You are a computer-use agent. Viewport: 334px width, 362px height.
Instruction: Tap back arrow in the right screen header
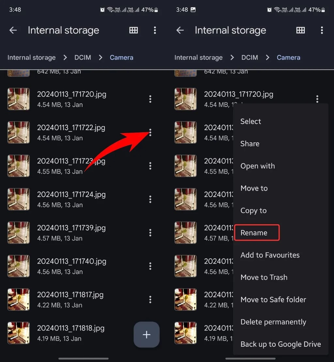click(x=180, y=30)
